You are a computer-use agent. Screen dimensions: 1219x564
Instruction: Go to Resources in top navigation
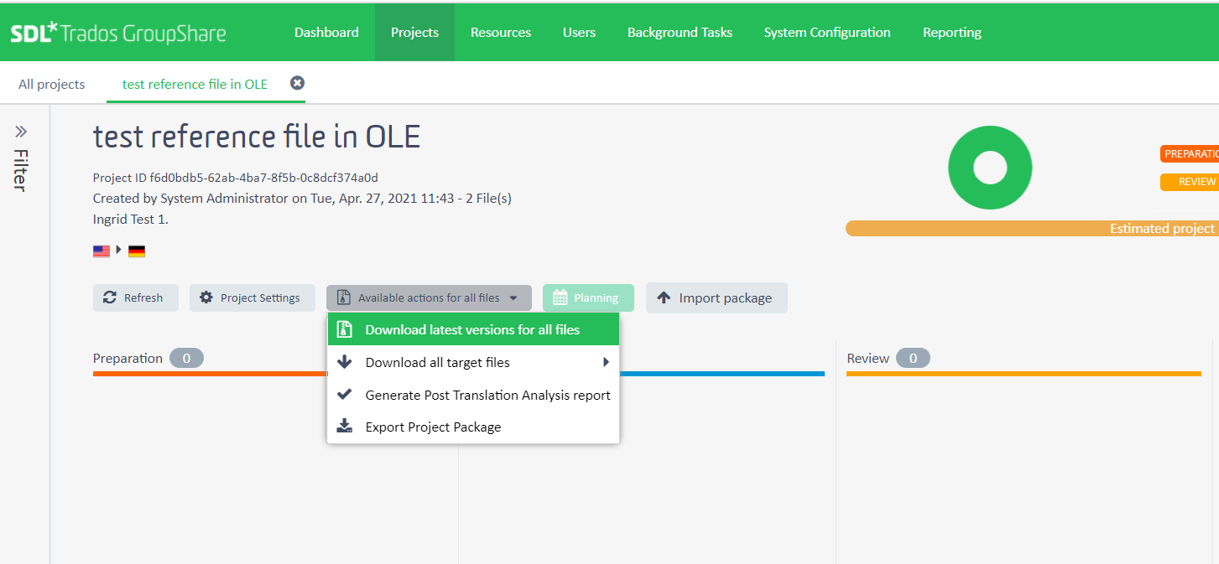click(x=500, y=32)
